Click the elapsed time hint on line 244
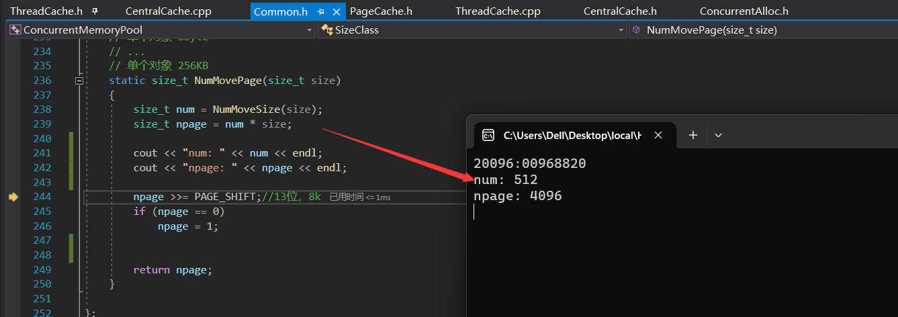The image size is (898, 317). tap(360, 197)
